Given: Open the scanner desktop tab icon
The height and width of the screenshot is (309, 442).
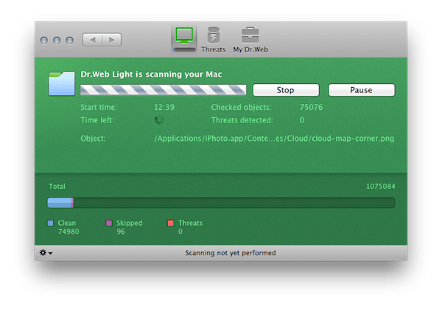Looking at the screenshot, I should coord(184,39).
